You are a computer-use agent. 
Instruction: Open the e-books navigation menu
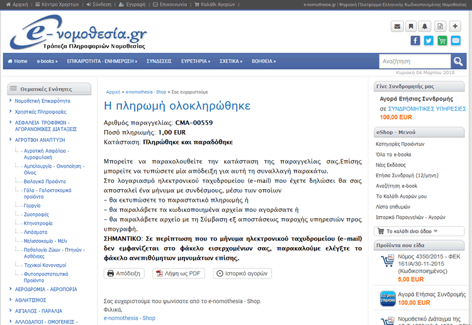coord(48,62)
